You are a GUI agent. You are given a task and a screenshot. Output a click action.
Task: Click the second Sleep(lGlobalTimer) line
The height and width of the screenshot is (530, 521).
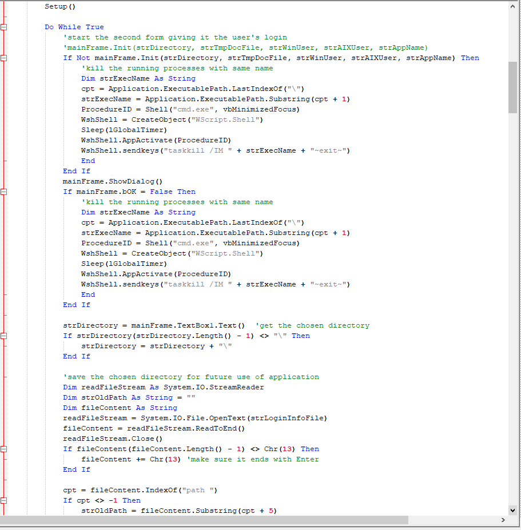coord(124,264)
